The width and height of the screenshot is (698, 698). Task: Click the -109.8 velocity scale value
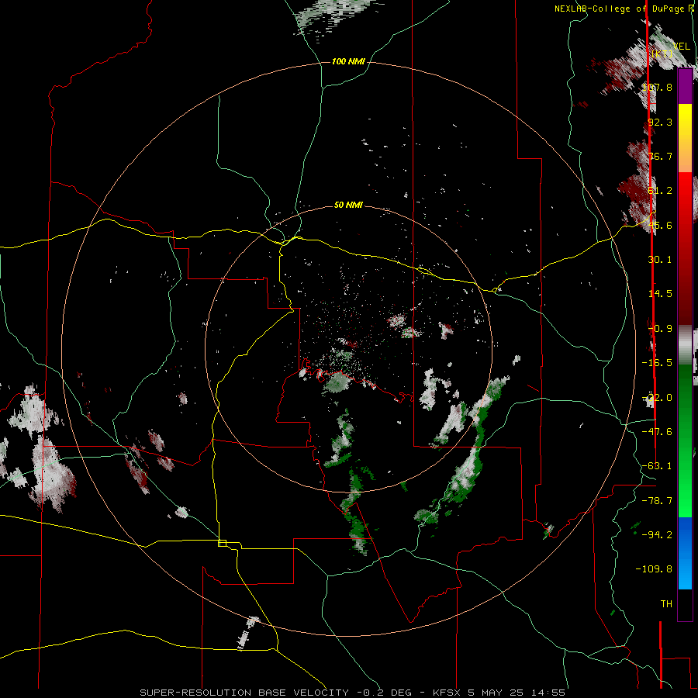coord(654,569)
